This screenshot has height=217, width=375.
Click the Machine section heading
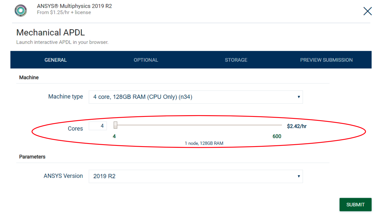click(x=29, y=78)
